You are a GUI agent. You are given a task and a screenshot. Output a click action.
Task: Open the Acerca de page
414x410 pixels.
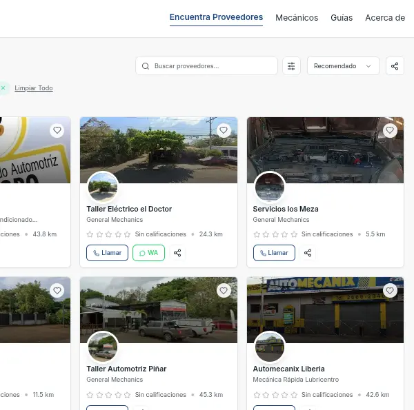pos(385,18)
